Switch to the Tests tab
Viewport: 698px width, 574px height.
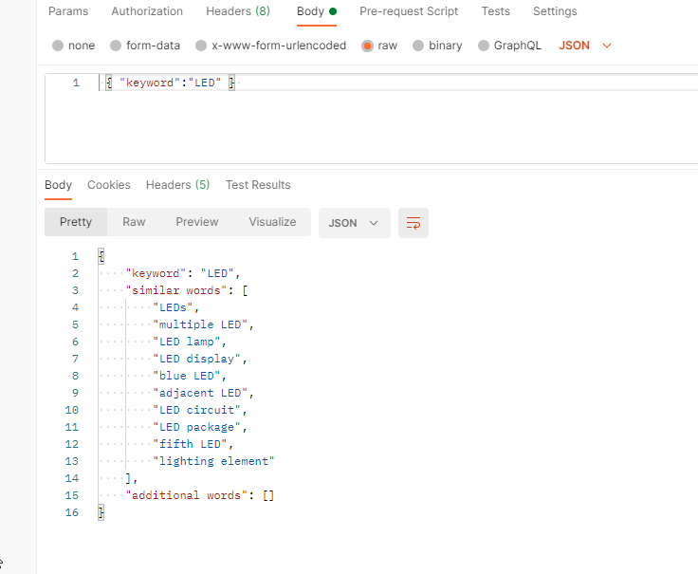[x=495, y=11]
